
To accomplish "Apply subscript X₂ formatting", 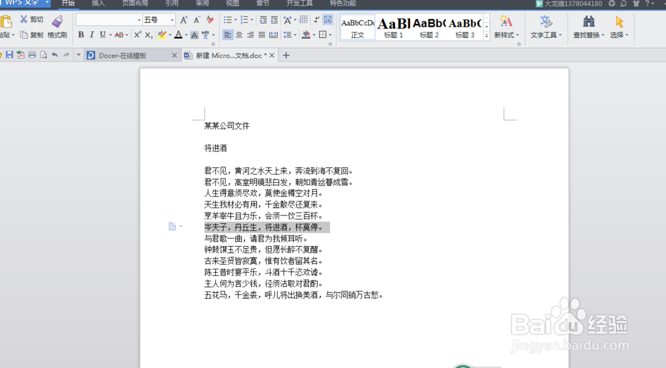I will coord(149,35).
